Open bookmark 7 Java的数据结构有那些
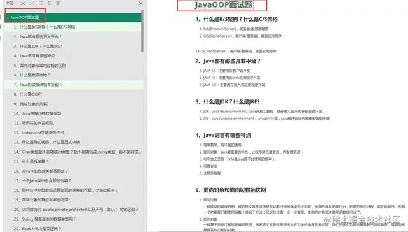 pos(38,85)
